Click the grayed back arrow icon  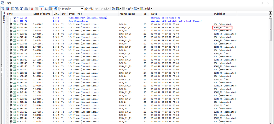[x=97, y=8]
